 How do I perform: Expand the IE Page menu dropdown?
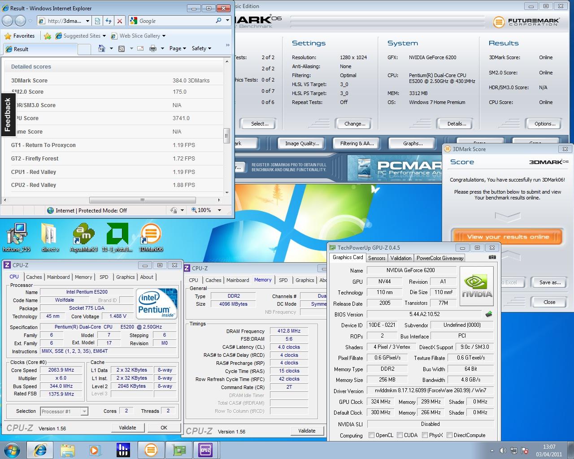click(x=178, y=48)
